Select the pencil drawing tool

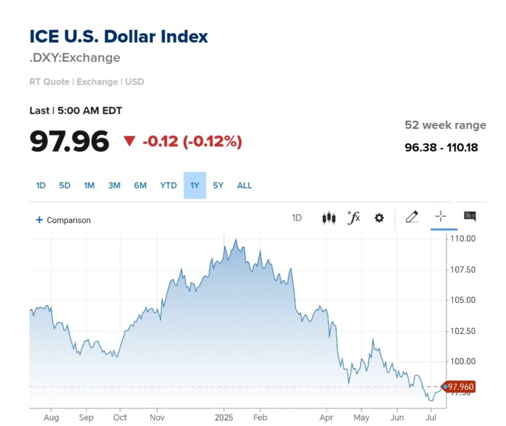(411, 217)
